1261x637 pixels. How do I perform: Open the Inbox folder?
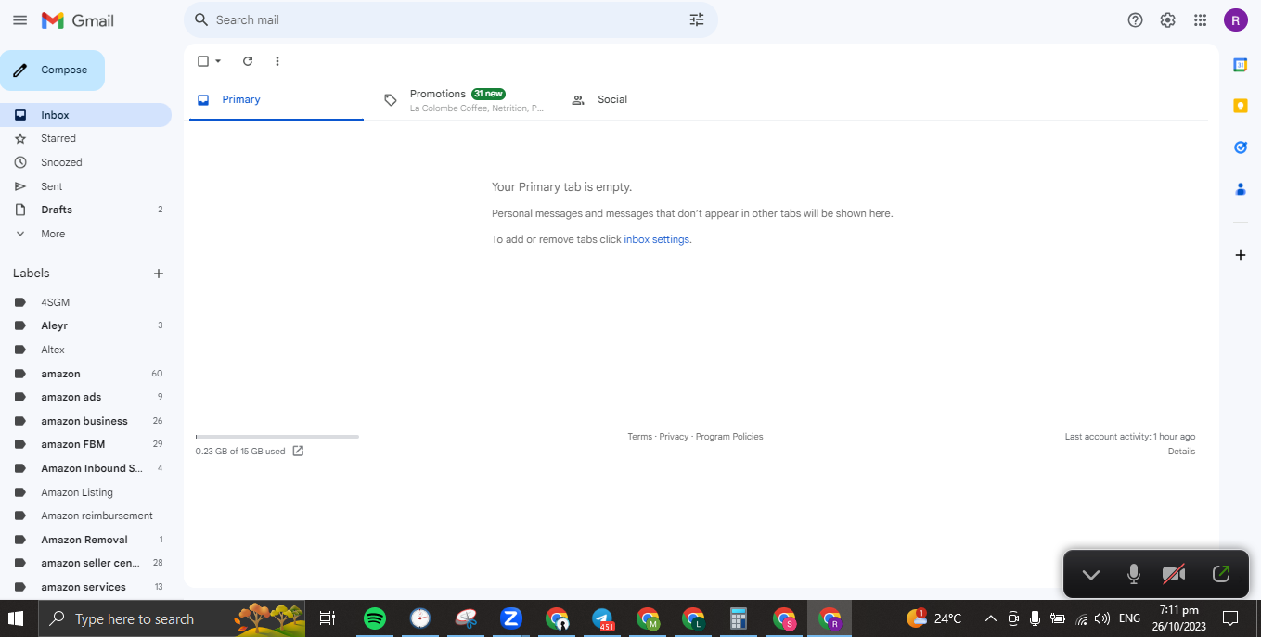(x=85, y=115)
